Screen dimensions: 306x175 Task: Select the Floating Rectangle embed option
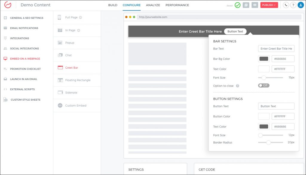coord(78,80)
